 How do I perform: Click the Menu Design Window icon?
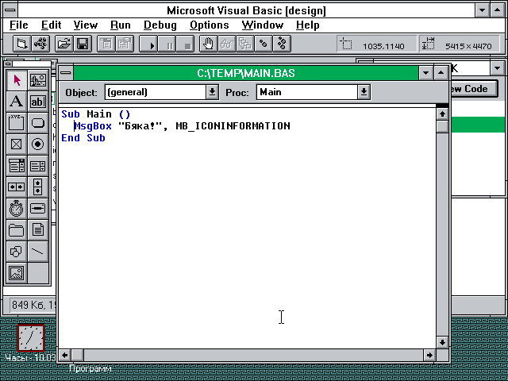pos(106,44)
